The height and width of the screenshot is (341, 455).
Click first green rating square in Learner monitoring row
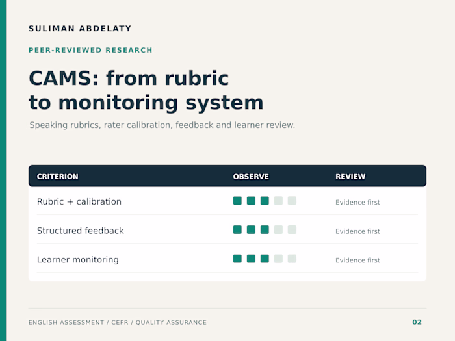pos(237,259)
